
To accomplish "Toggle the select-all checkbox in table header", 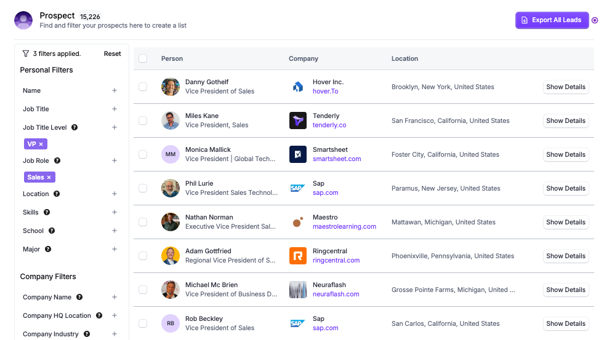I will tap(143, 59).
